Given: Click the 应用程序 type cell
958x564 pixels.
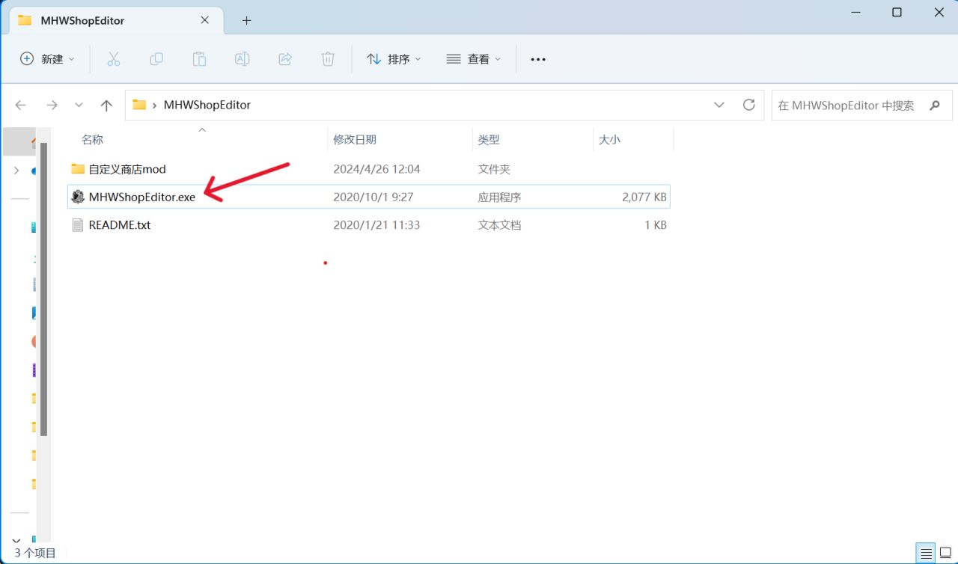Looking at the screenshot, I should pos(499,197).
